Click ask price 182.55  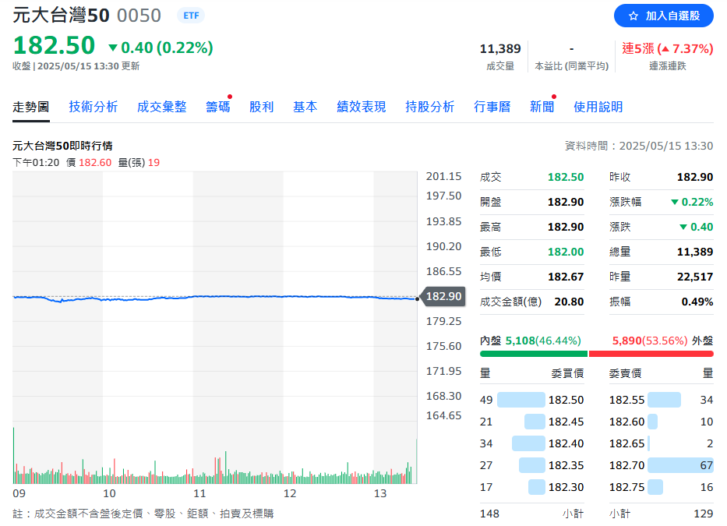(x=626, y=400)
